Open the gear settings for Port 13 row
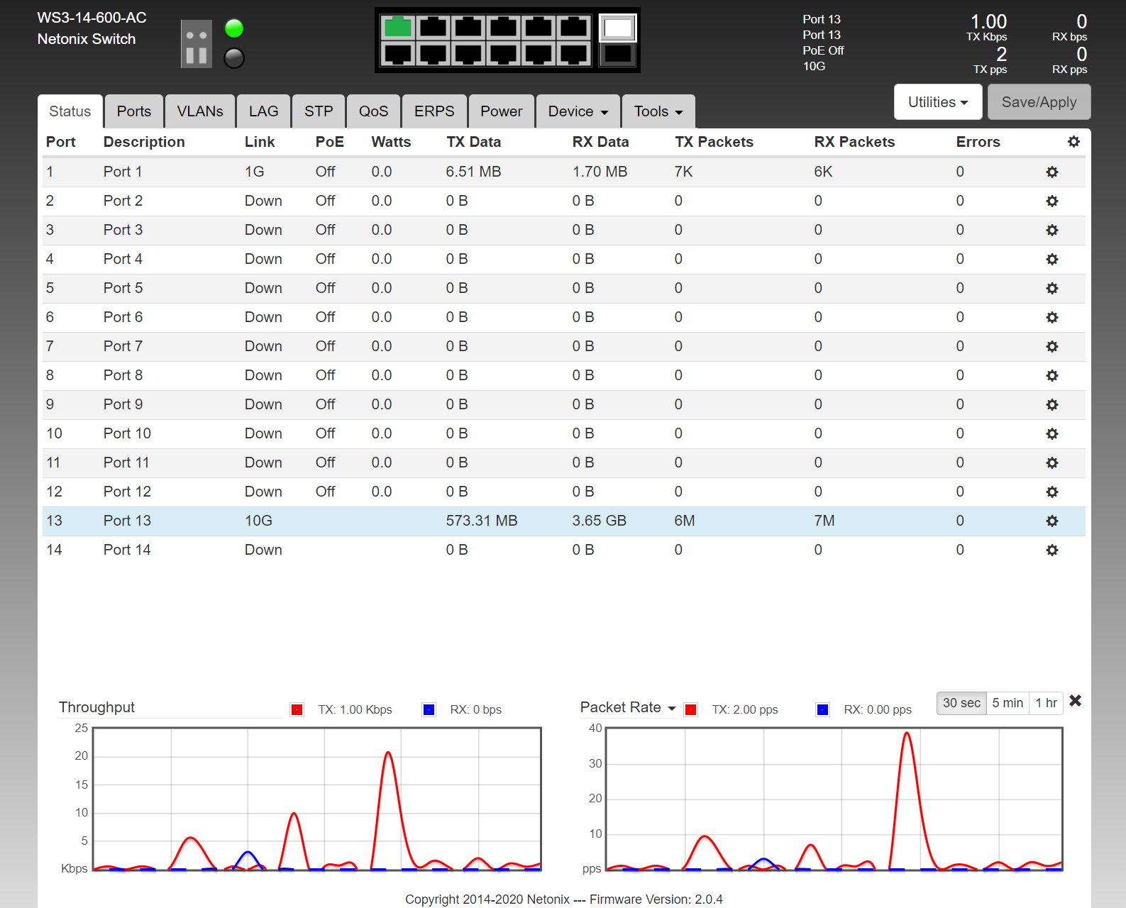Image resolution: width=1126 pixels, height=908 pixels. click(x=1052, y=521)
